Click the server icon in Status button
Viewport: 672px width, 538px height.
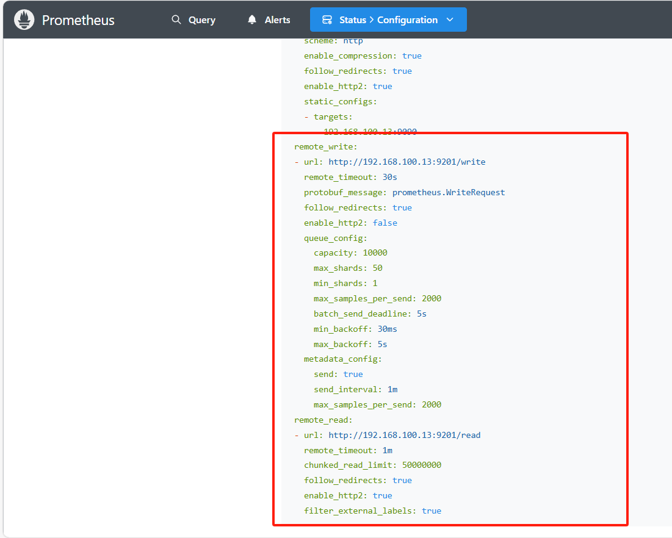[x=327, y=20]
